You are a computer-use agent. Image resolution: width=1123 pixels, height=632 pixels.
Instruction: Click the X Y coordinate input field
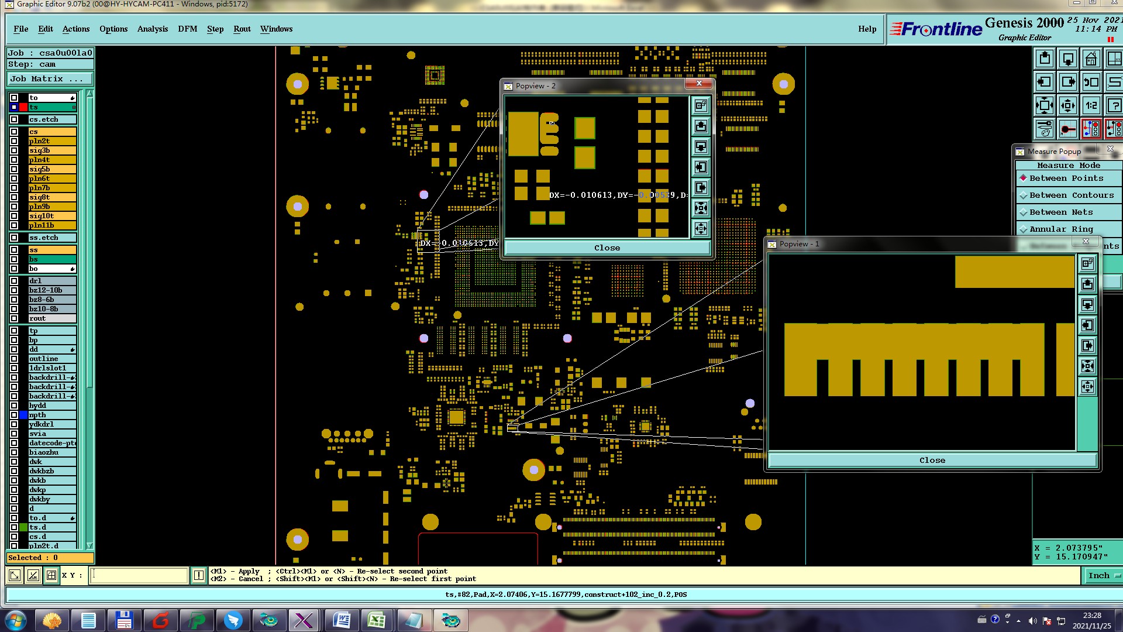coord(139,575)
